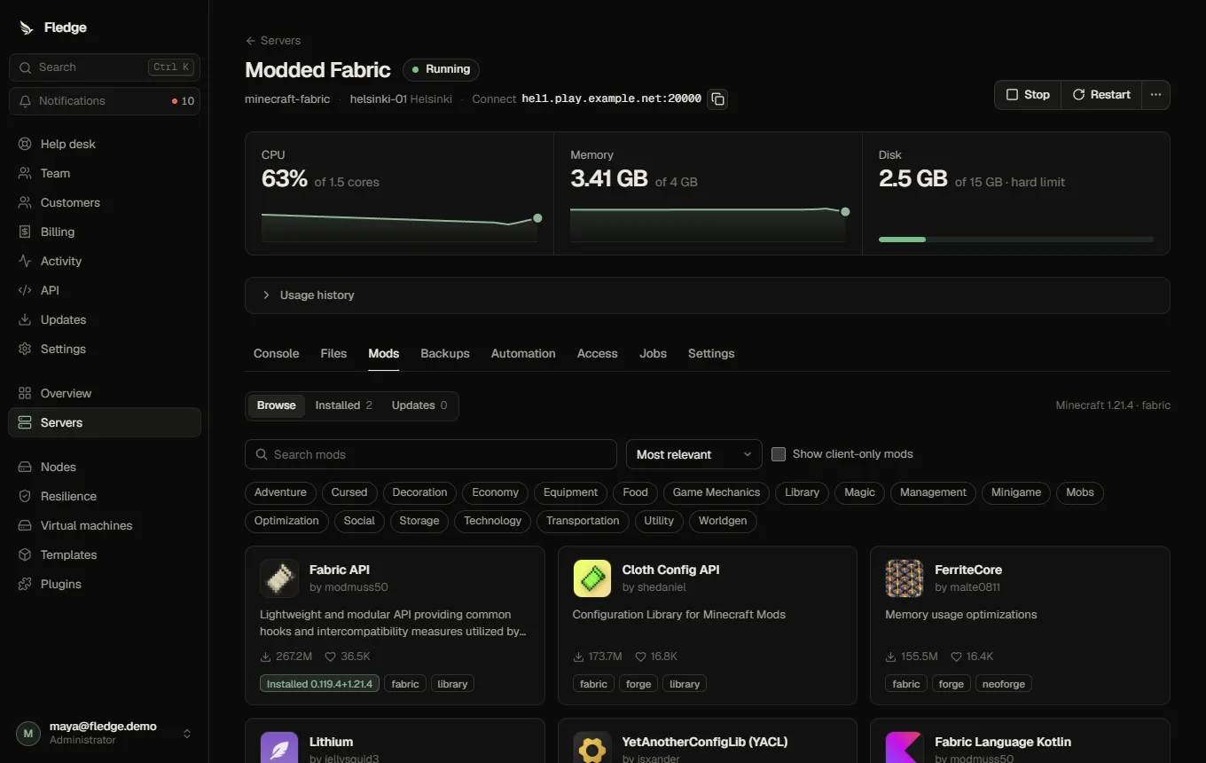The height and width of the screenshot is (763, 1206).
Task: Click the Fabric API mod icon
Action: [x=279, y=578]
